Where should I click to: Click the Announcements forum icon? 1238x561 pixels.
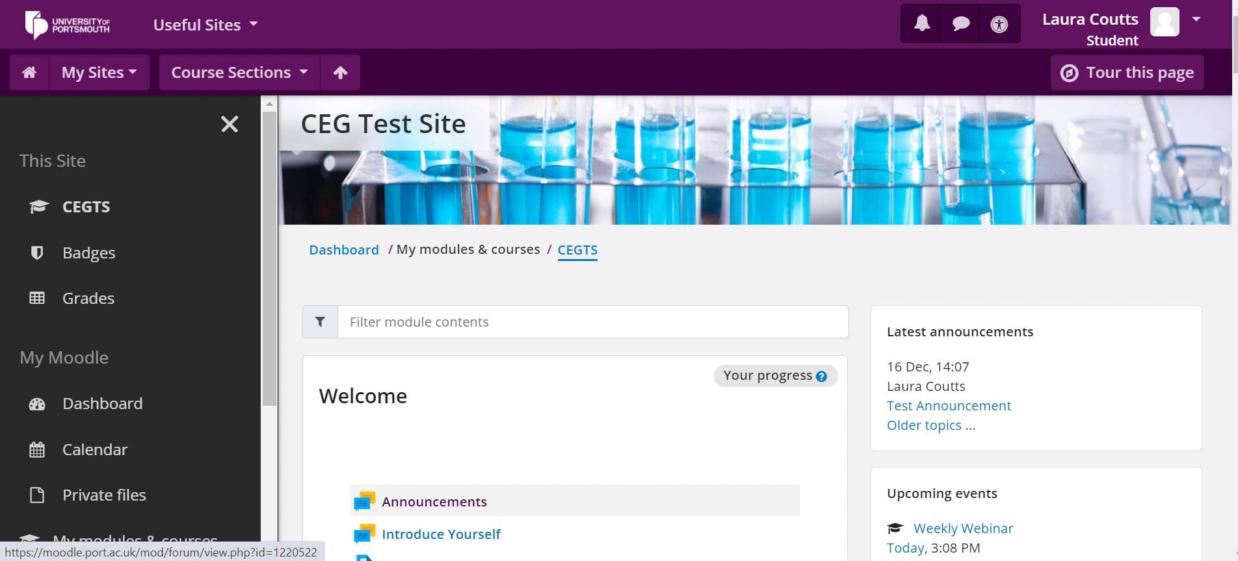[x=364, y=501]
